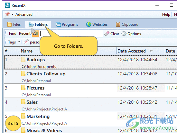Toggle the Recent filter
This screenshot has width=177, height=133.
click(25, 33)
